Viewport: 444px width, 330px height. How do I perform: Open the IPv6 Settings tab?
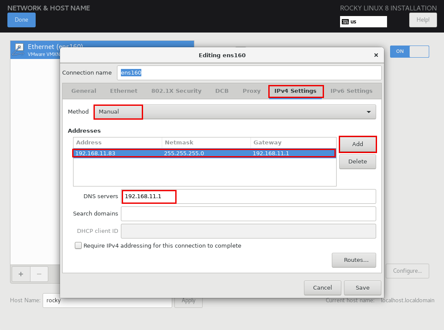click(x=351, y=91)
